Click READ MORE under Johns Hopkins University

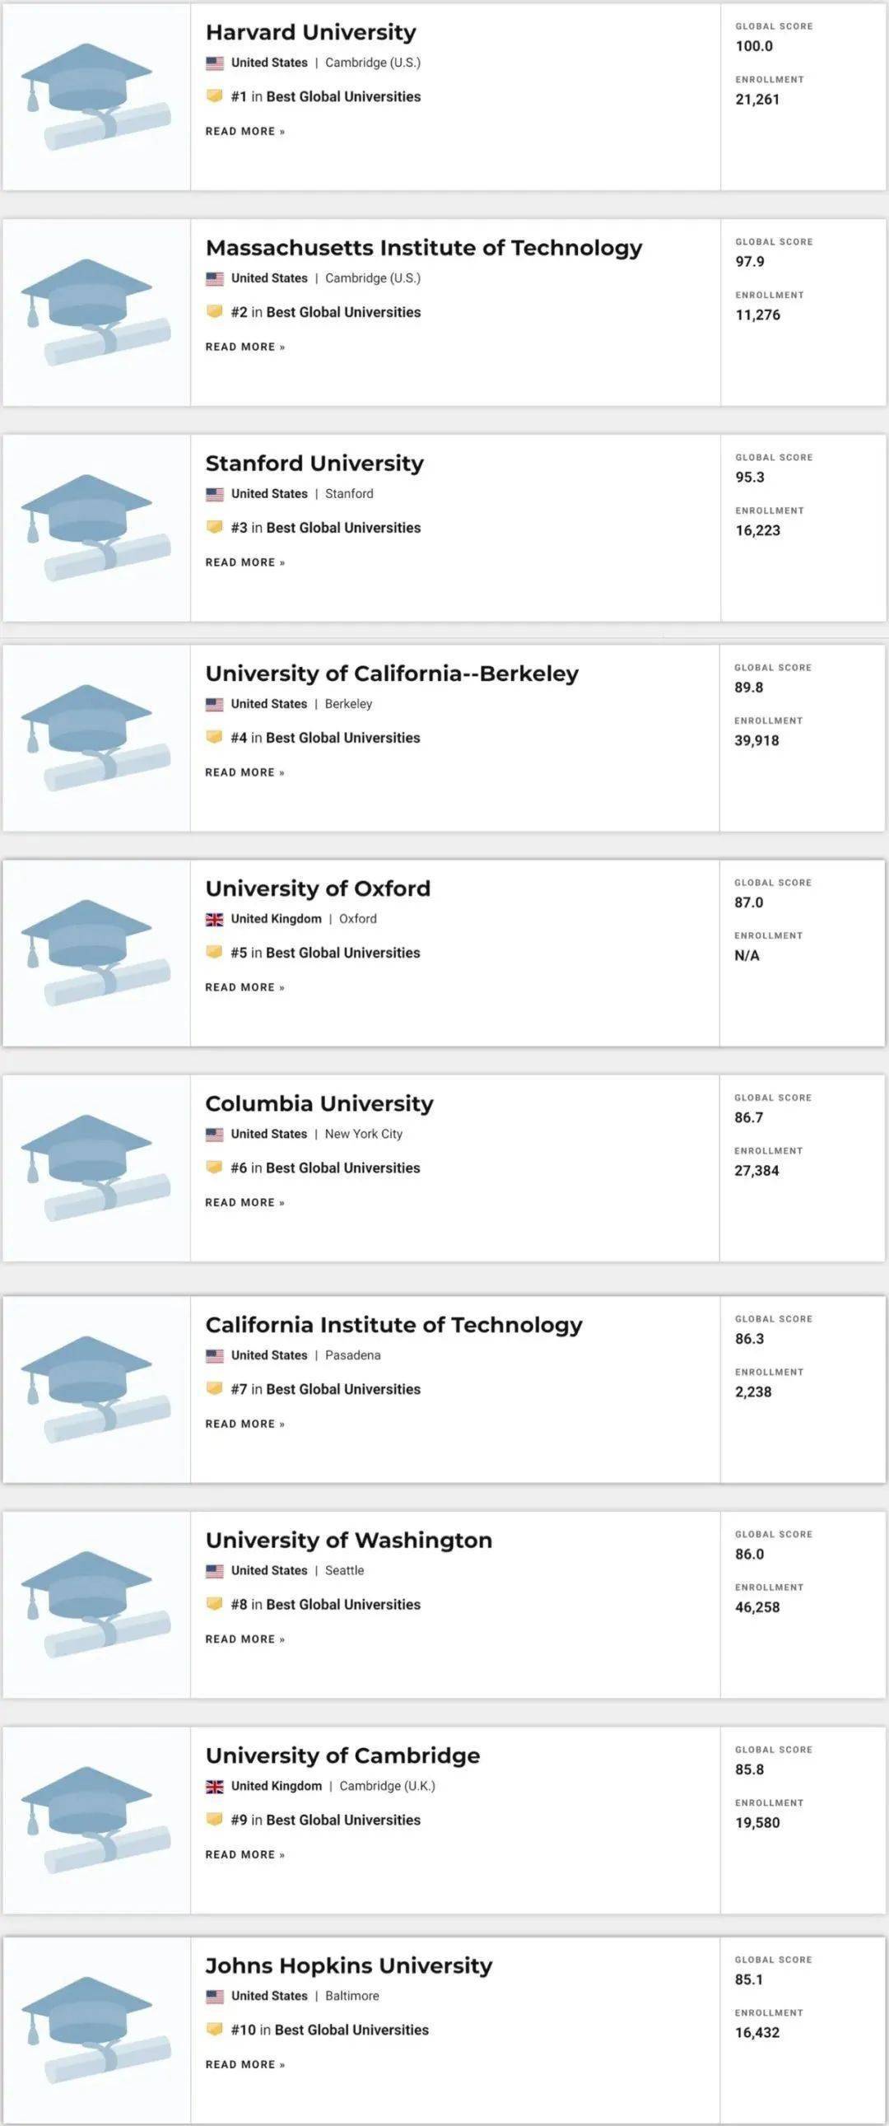[x=245, y=2064]
